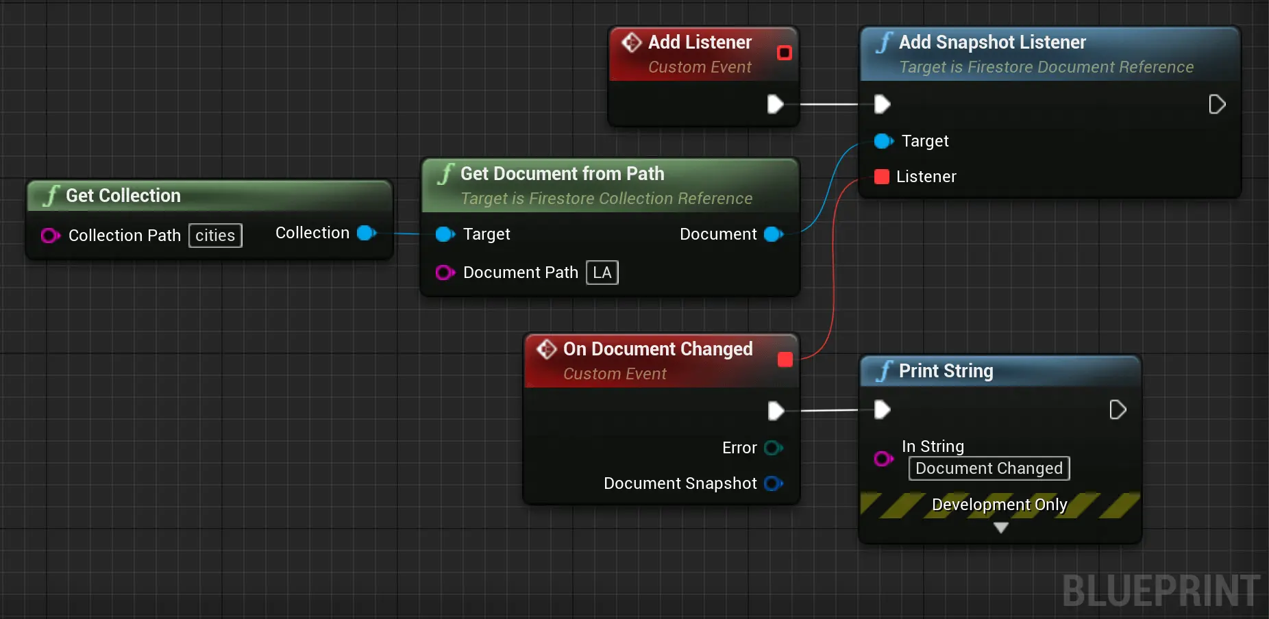The width and height of the screenshot is (1269, 619).
Task: Click the Error pin label
Action: 739,448
